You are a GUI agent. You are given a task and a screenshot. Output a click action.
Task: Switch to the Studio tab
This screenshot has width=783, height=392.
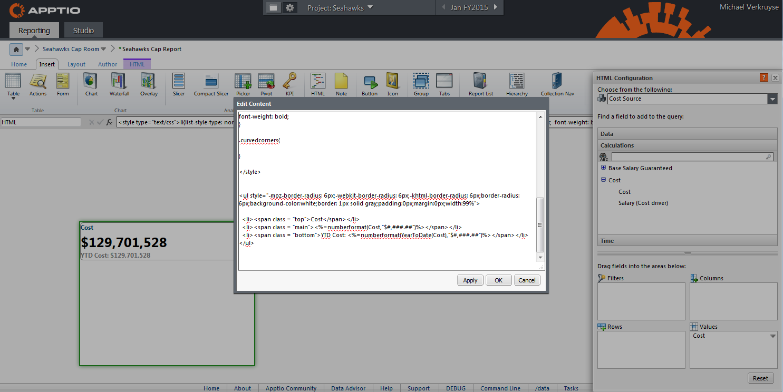click(83, 31)
